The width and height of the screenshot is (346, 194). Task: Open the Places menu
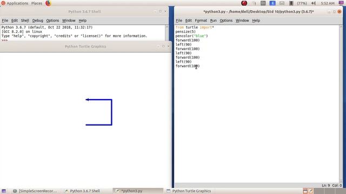click(37, 3)
